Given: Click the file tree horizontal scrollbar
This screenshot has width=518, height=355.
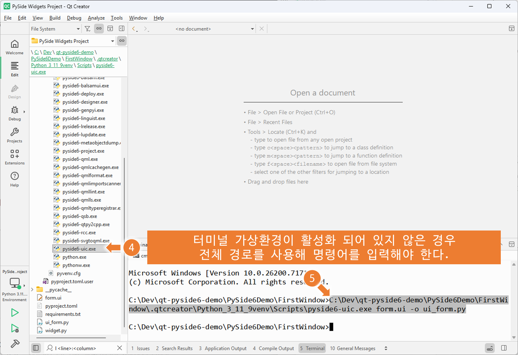Looking at the screenshot, I should (71, 337).
